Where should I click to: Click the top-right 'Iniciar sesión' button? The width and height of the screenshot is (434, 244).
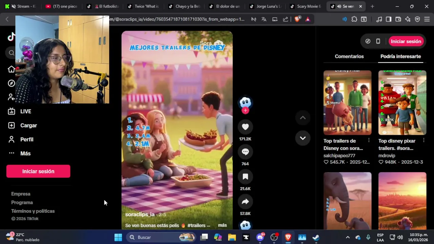(x=406, y=41)
